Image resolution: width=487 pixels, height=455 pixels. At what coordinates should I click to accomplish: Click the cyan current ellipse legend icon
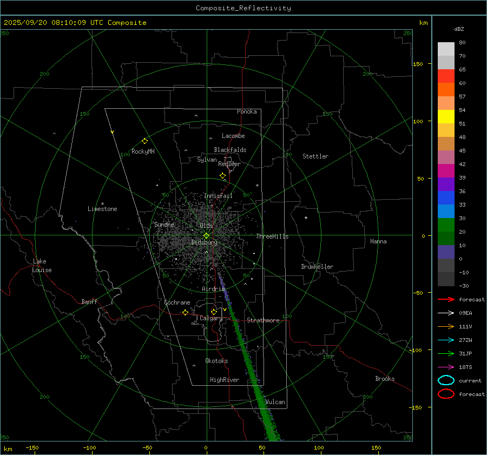tap(445, 380)
